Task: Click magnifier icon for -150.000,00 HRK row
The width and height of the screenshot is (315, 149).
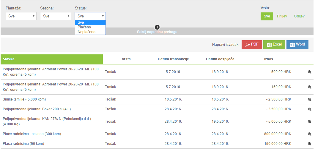Action: (x=309, y=144)
